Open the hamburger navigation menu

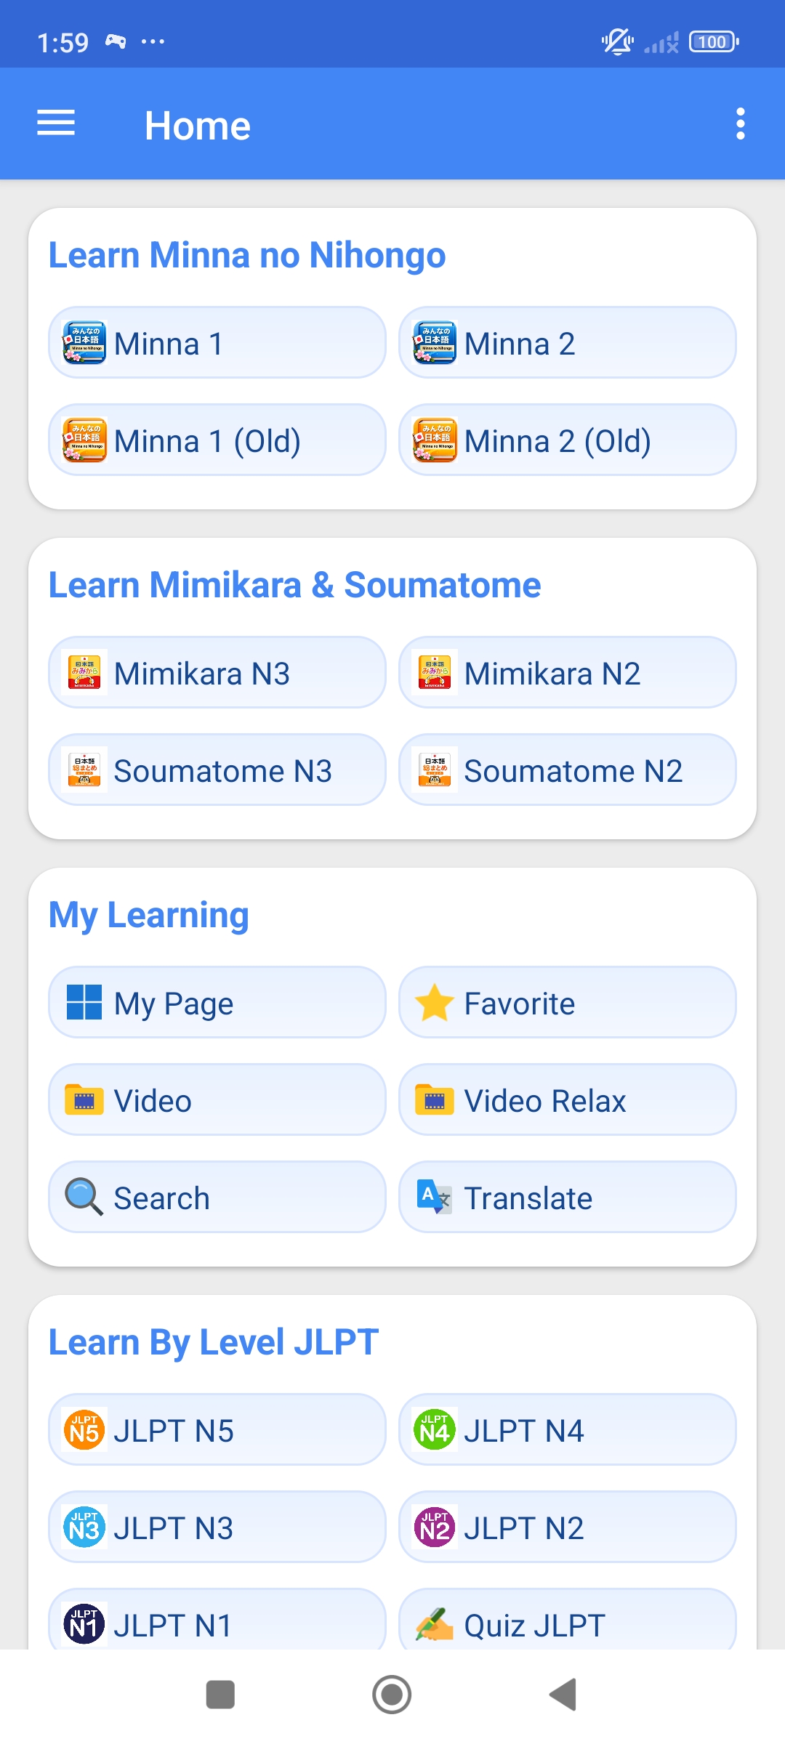(x=56, y=124)
